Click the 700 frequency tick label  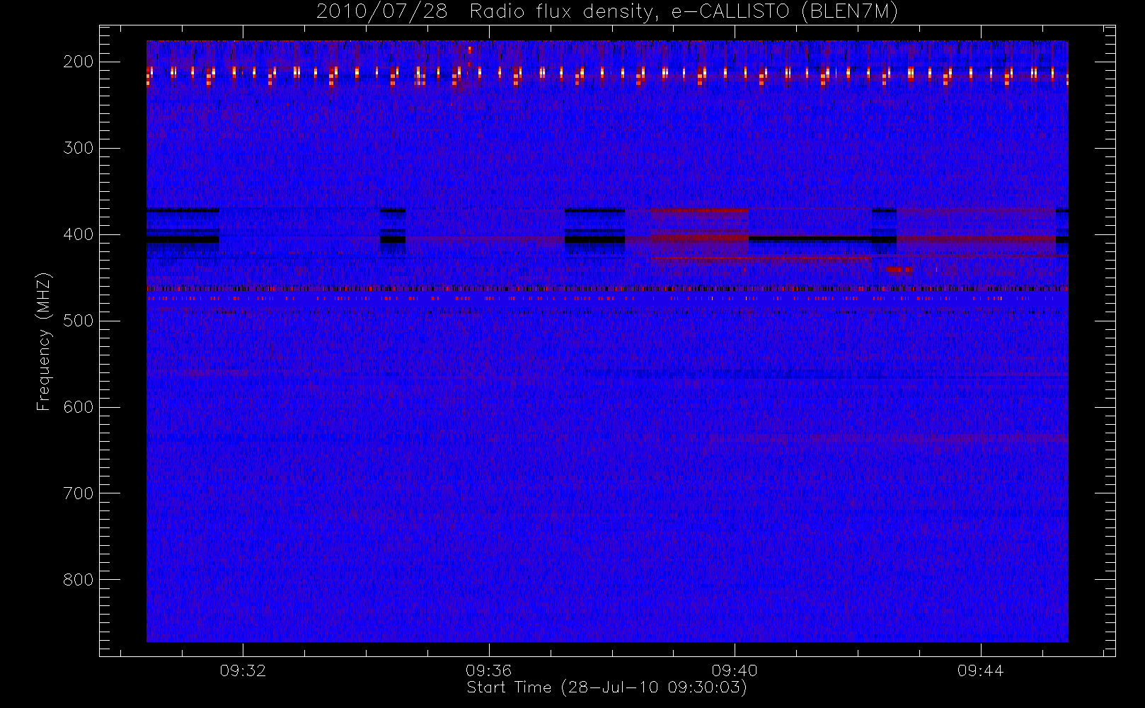tap(79, 493)
